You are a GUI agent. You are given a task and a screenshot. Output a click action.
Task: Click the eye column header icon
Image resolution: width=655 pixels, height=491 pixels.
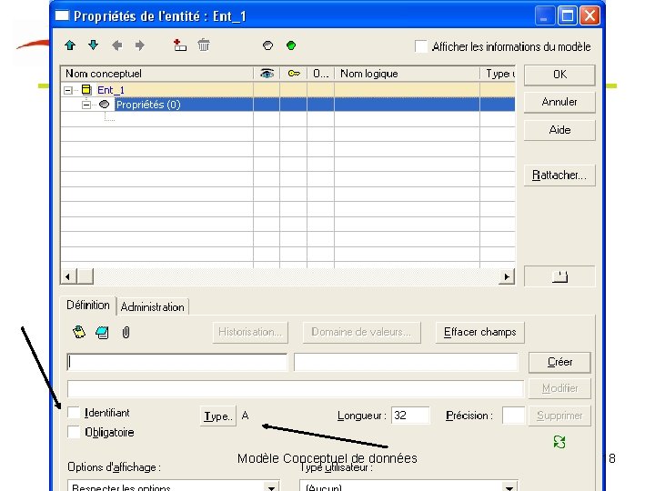267,74
